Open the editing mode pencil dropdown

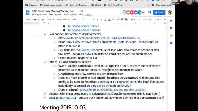(159, 19)
